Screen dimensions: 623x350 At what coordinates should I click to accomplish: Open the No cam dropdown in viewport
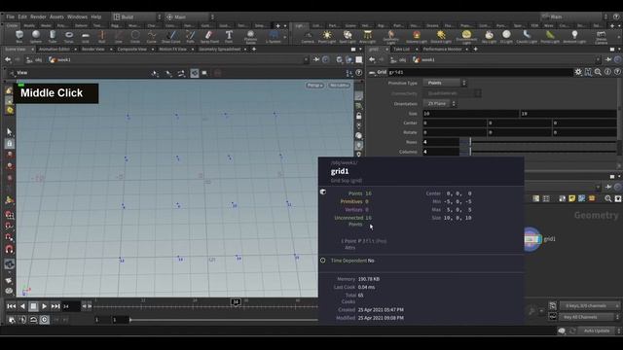pyautogui.click(x=340, y=86)
